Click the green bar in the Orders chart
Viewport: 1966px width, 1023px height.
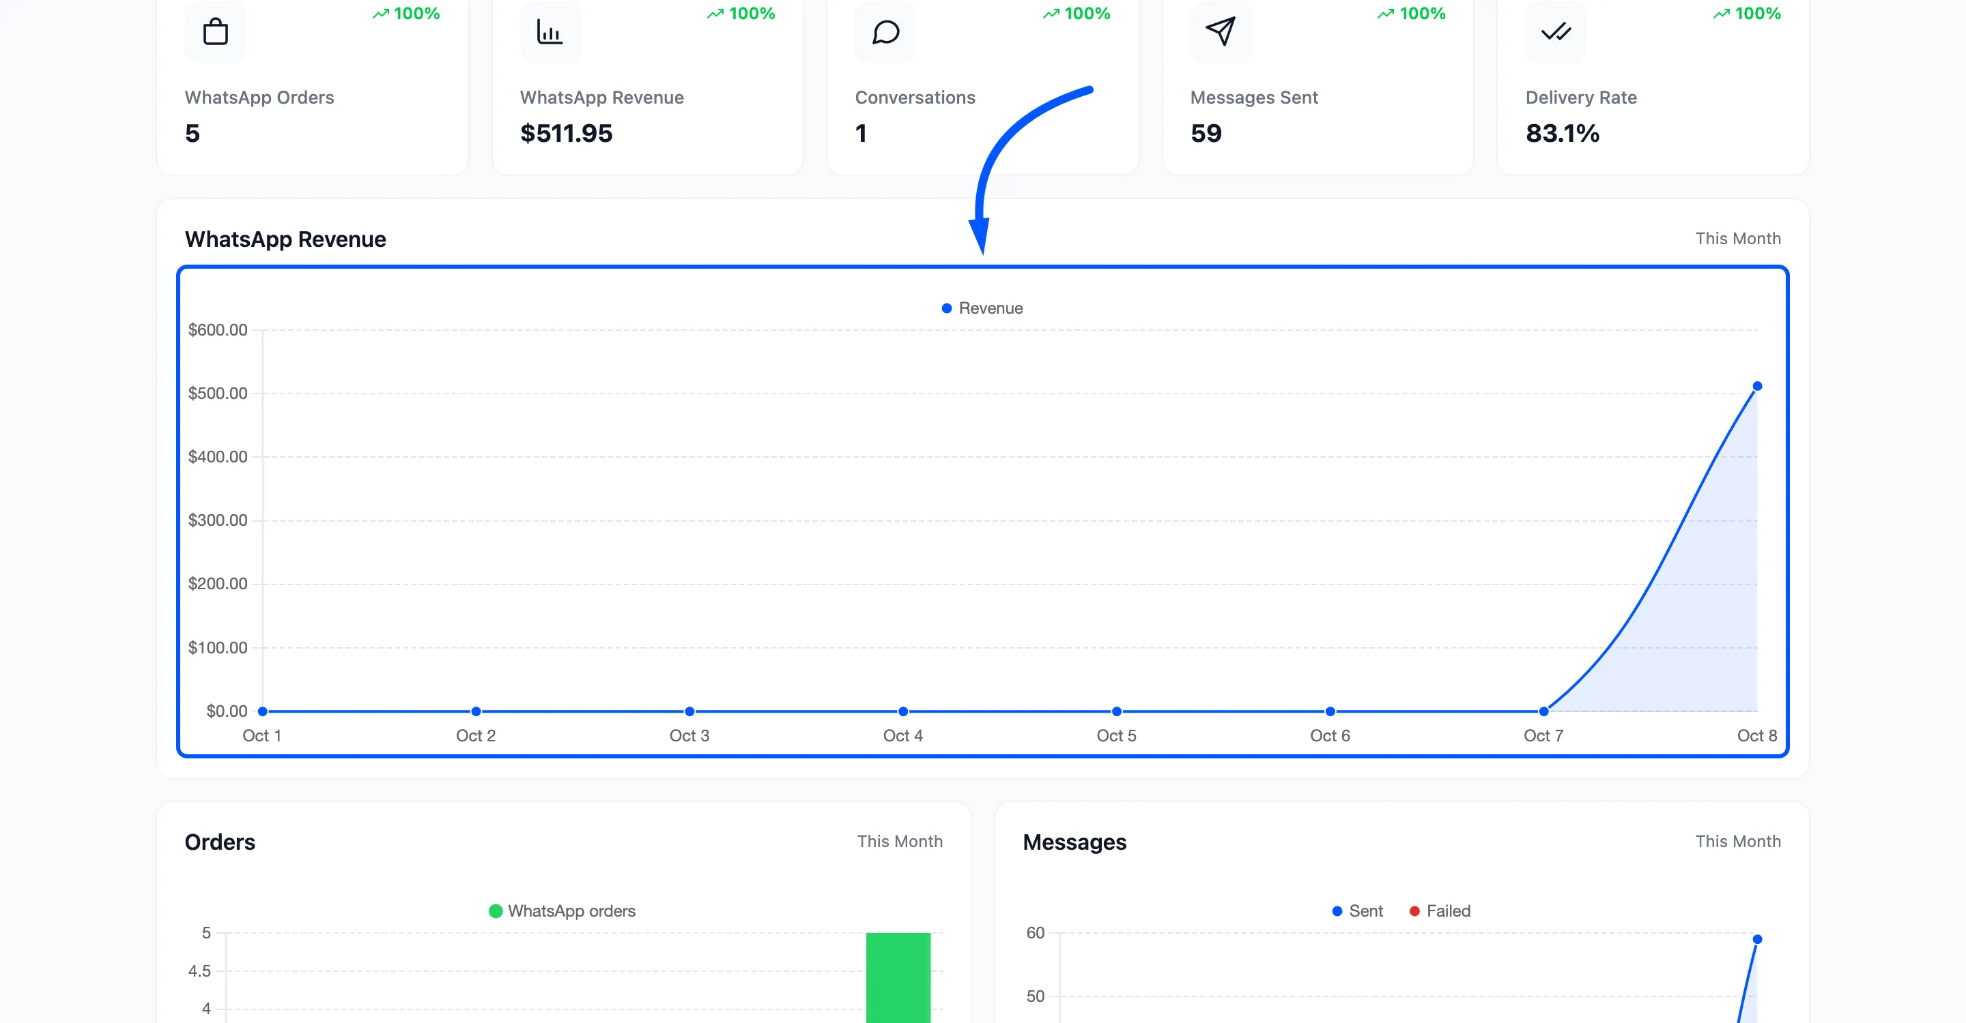898,977
